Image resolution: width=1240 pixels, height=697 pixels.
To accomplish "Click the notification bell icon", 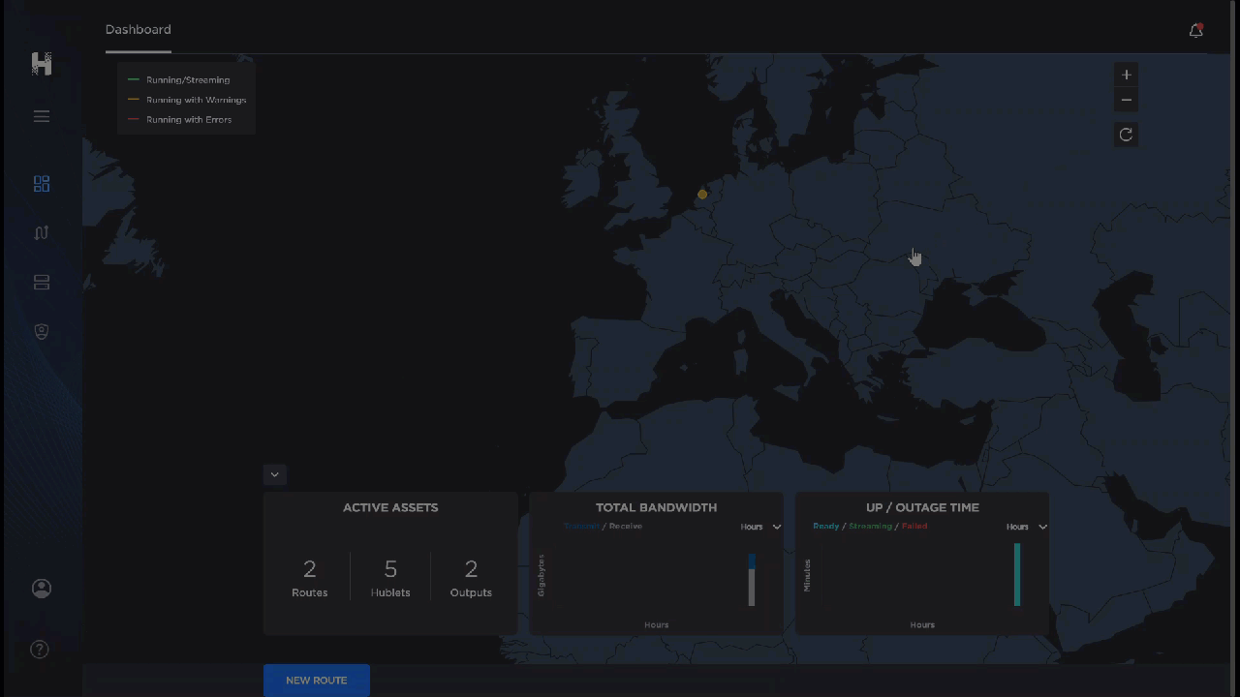I will tap(1195, 30).
